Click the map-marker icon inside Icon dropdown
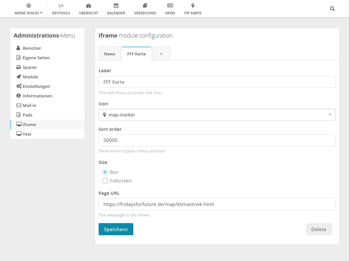 click(x=104, y=115)
